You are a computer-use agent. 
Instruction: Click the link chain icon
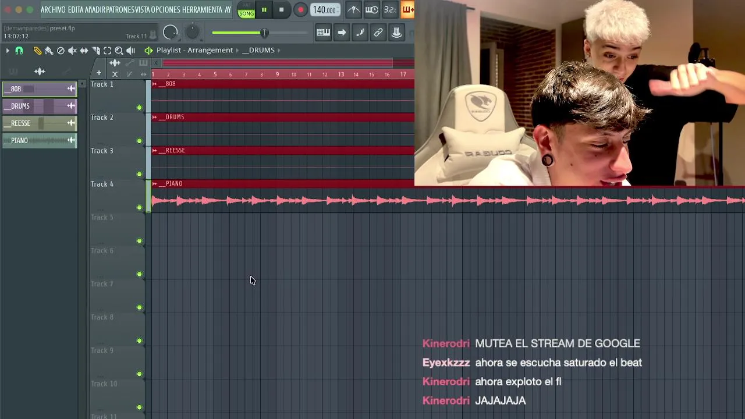[378, 33]
